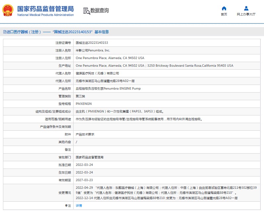Image resolution: width=264 pixels, height=212 pixels.
Task: Click the 产品储存条件及有效期 label
Action: pos(55,127)
